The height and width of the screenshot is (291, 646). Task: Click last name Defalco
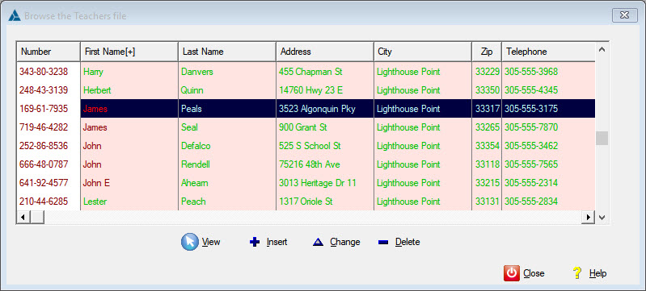click(196, 145)
